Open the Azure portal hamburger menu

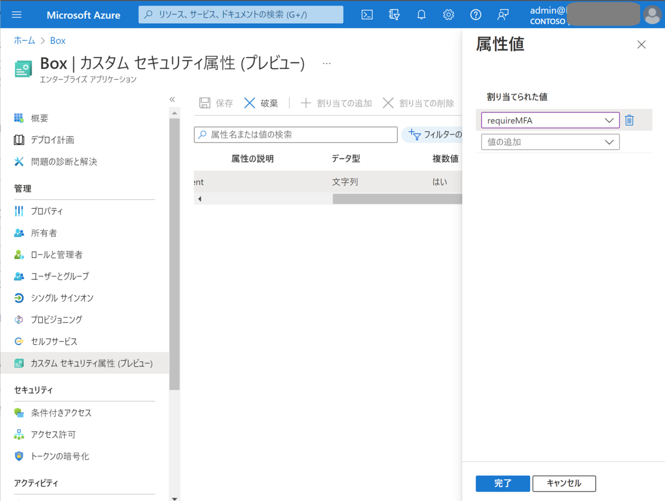(x=17, y=15)
